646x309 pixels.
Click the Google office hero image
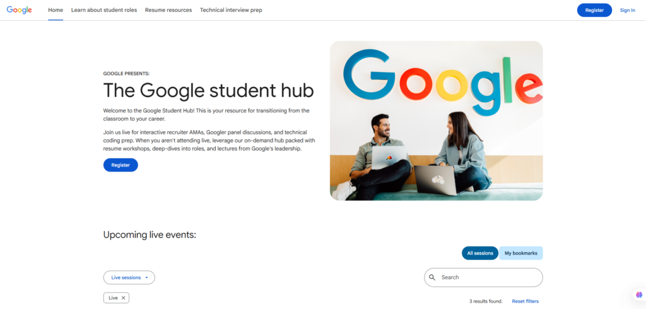(437, 120)
